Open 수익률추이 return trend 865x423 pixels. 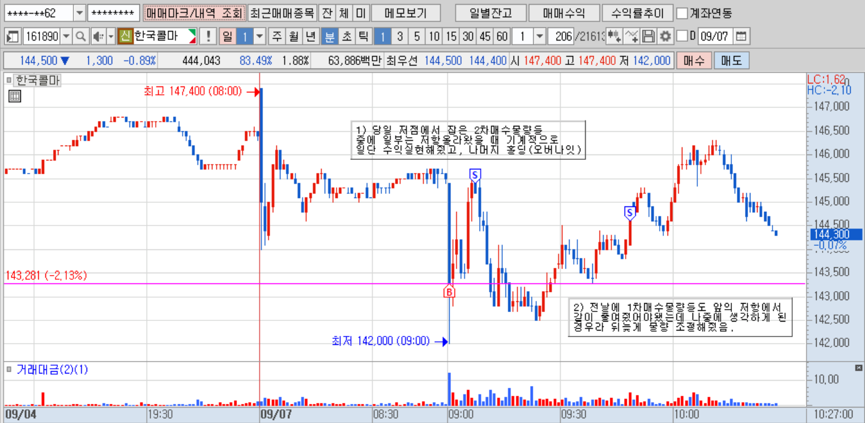click(x=637, y=13)
